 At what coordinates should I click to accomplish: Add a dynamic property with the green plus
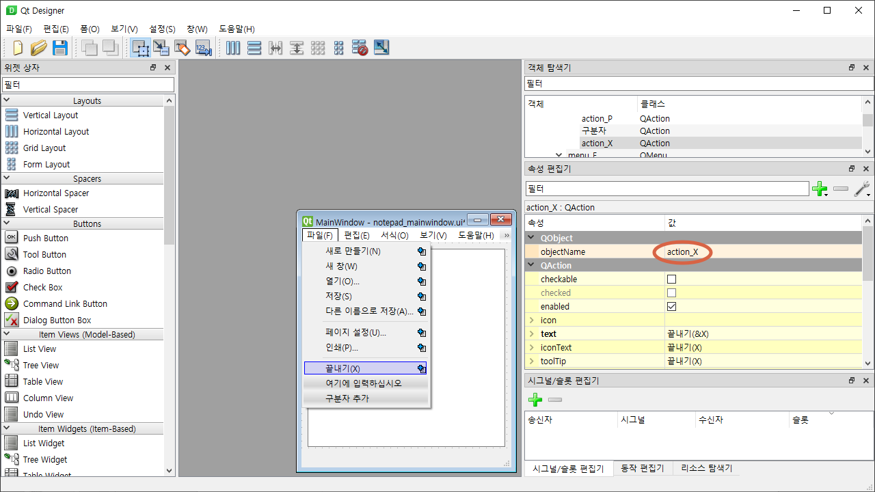click(820, 189)
